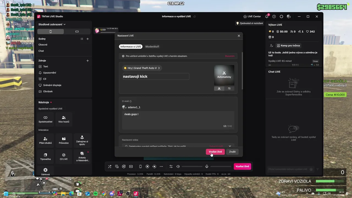Screen dimensions: 352x198
Task: Edit the 'rivals guys !' bio text
Action: (178, 120)
